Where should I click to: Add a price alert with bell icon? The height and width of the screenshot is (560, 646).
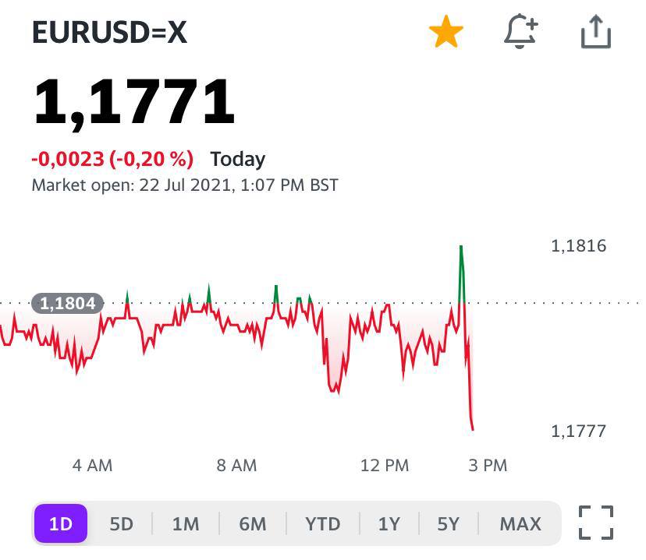520,33
